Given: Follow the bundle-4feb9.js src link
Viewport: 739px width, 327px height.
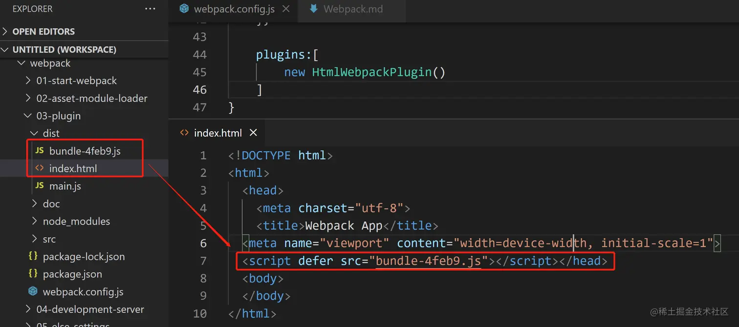Looking at the screenshot, I should (428, 261).
